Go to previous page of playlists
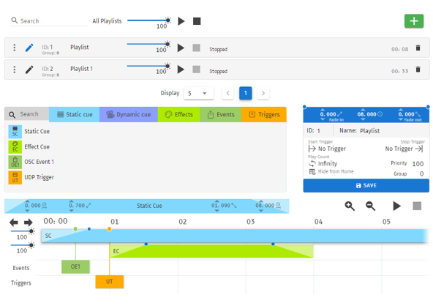433x306 pixels. pyautogui.click(x=227, y=93)
